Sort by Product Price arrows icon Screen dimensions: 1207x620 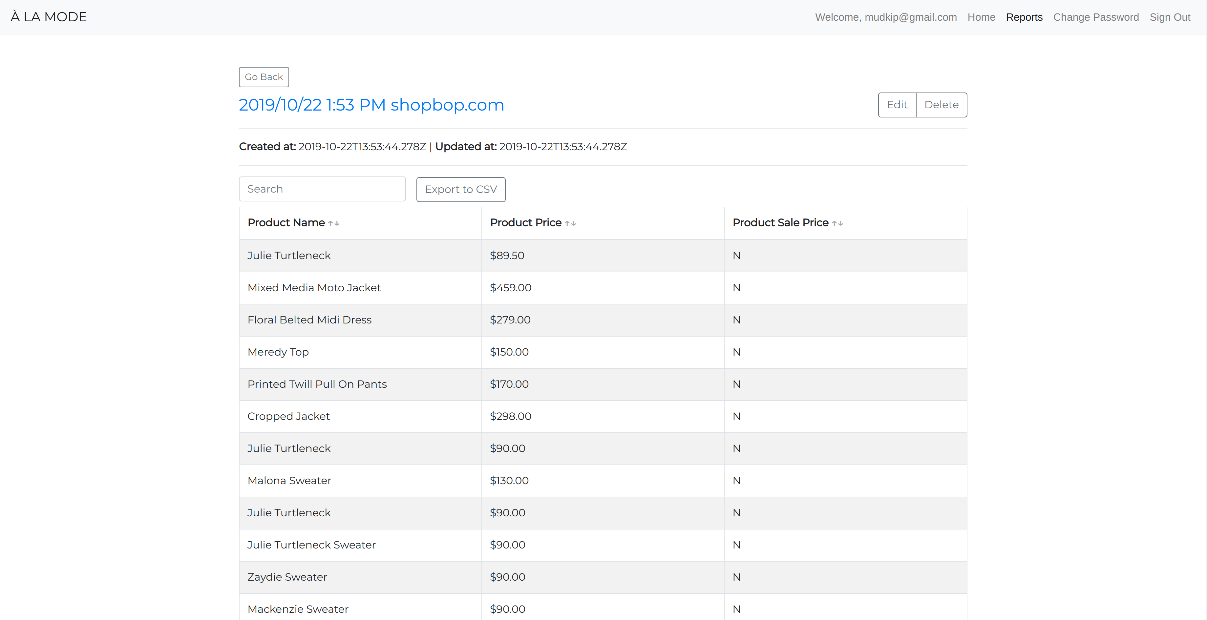pyautogui.click(x=570, y=223)
